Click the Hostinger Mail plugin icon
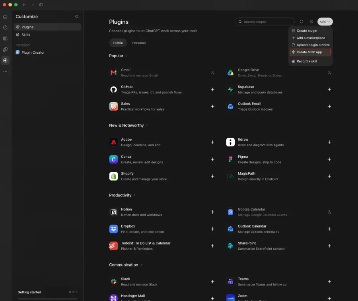Screen dimensions: 358x301 tap(113, 297)
